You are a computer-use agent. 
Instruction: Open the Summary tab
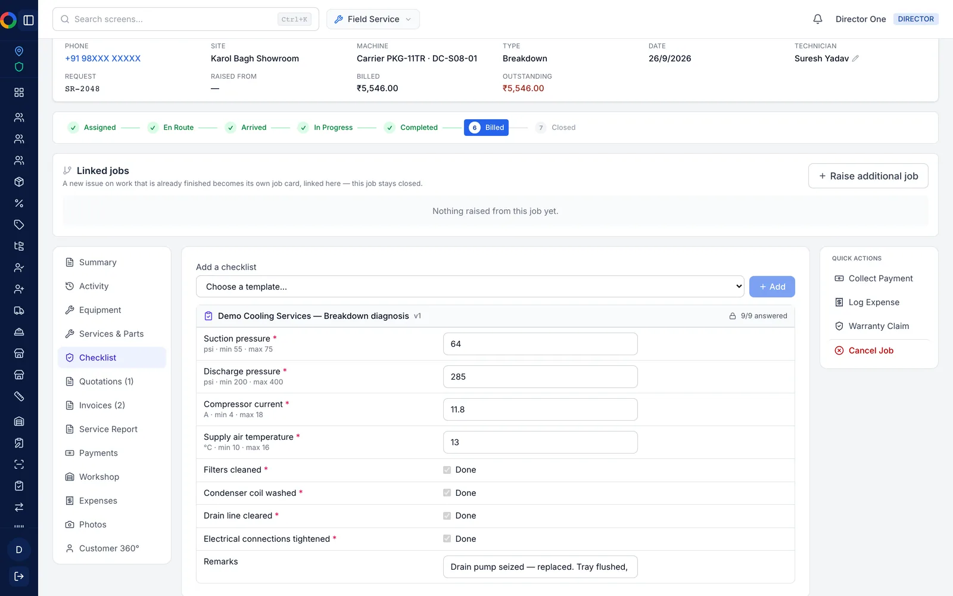coord(112,262)
